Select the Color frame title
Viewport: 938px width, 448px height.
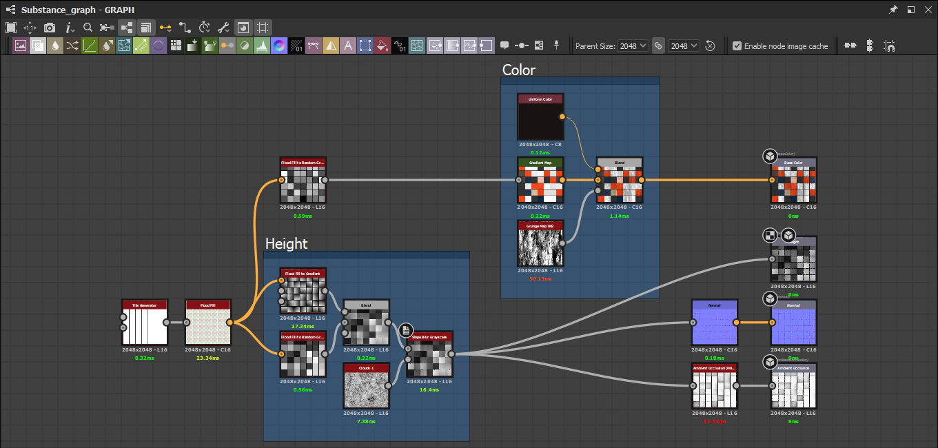point(519,70)
